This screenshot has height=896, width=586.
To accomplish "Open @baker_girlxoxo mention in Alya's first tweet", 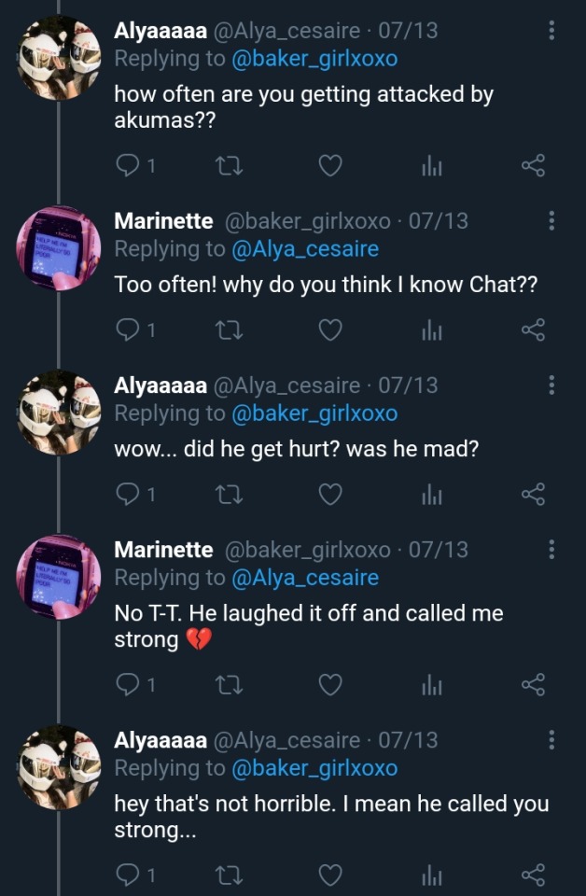I will (314, 58).
